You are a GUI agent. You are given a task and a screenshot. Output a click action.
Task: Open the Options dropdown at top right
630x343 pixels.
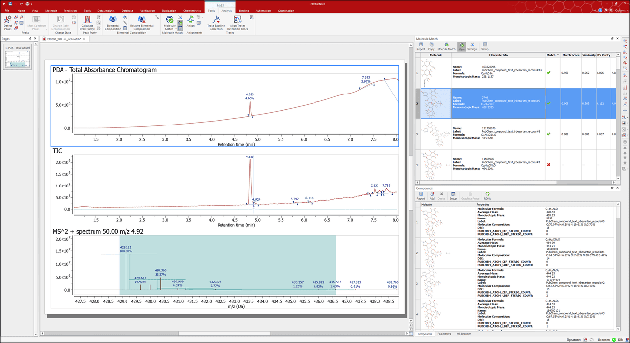620,10
